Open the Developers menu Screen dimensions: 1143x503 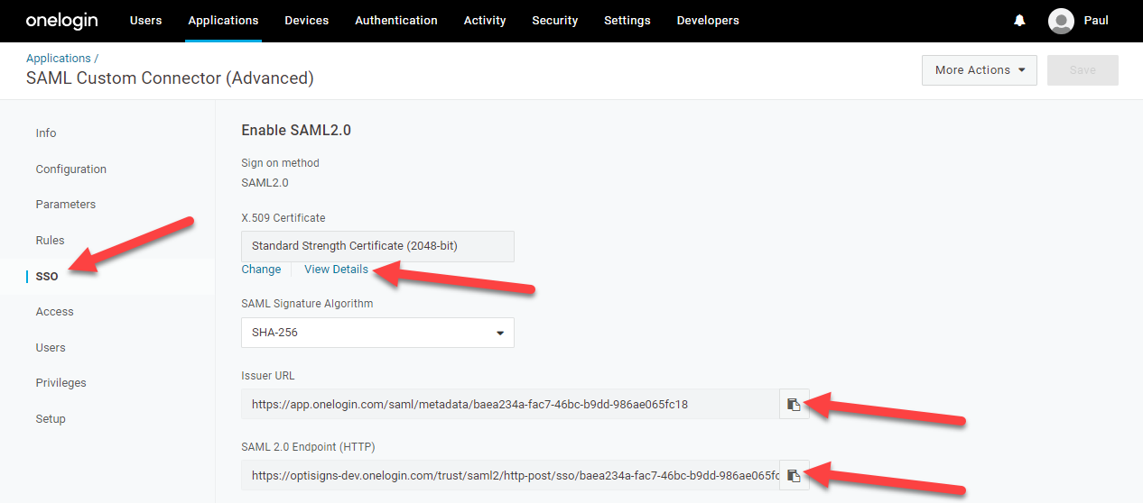708,21
